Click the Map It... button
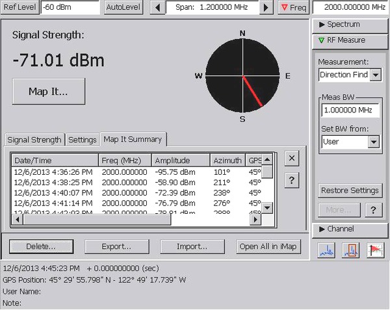 click(49, 91)
